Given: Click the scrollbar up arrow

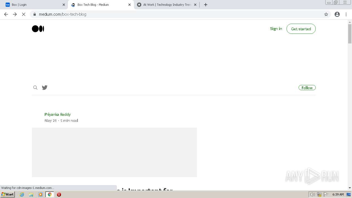Looking at the screenshot, I should [x=350, y=22].
